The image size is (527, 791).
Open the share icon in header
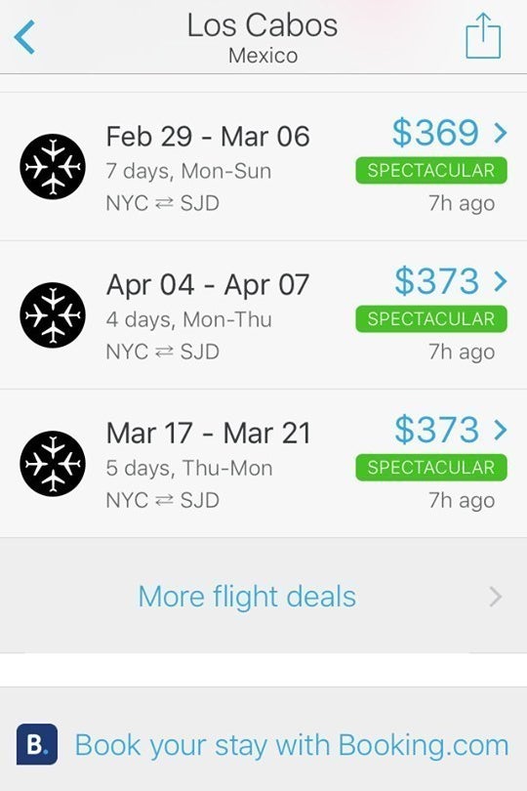[483, 36]
